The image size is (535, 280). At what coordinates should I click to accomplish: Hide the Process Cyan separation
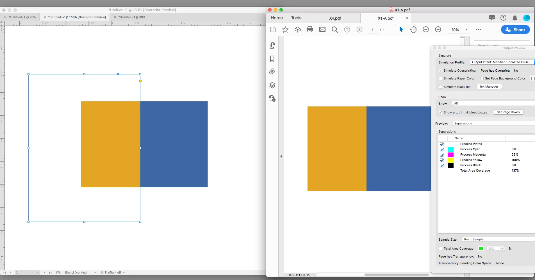[x=442, y=149]
